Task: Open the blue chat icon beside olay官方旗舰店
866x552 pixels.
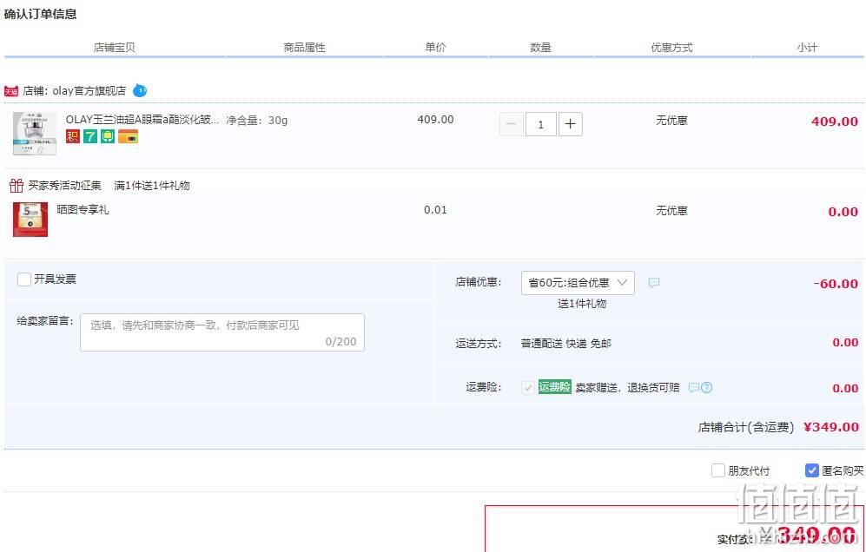Action: tap(140, 90)
